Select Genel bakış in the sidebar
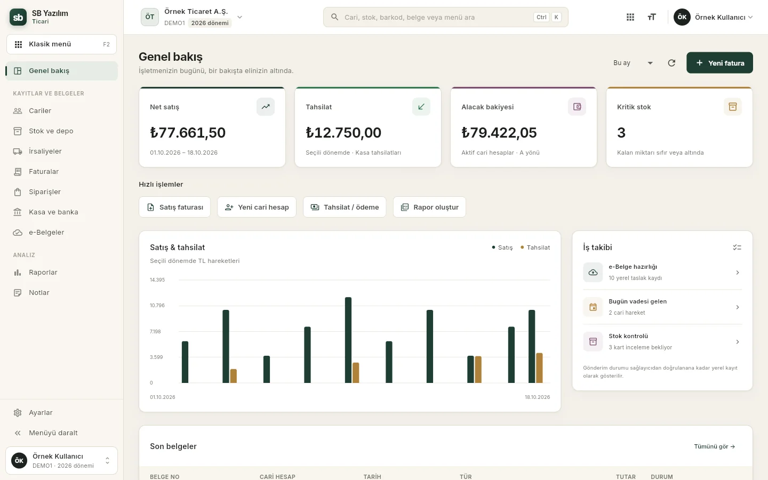The height and width of the screenshot is (480, 768). 62,71
